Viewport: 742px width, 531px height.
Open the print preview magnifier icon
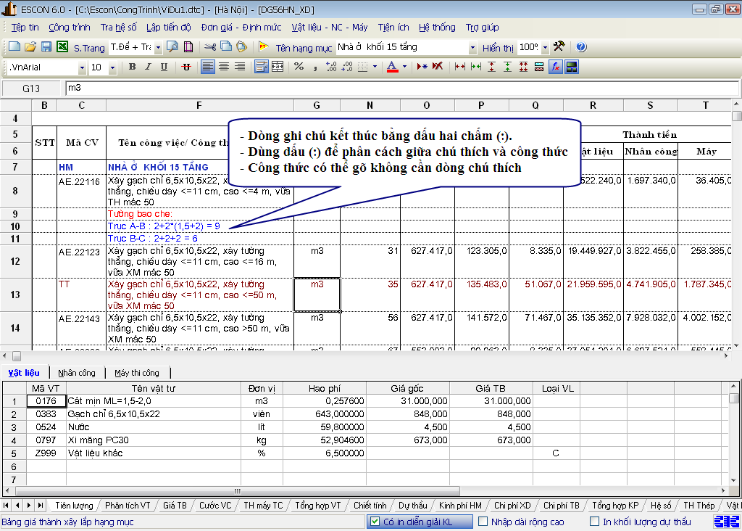172,47
